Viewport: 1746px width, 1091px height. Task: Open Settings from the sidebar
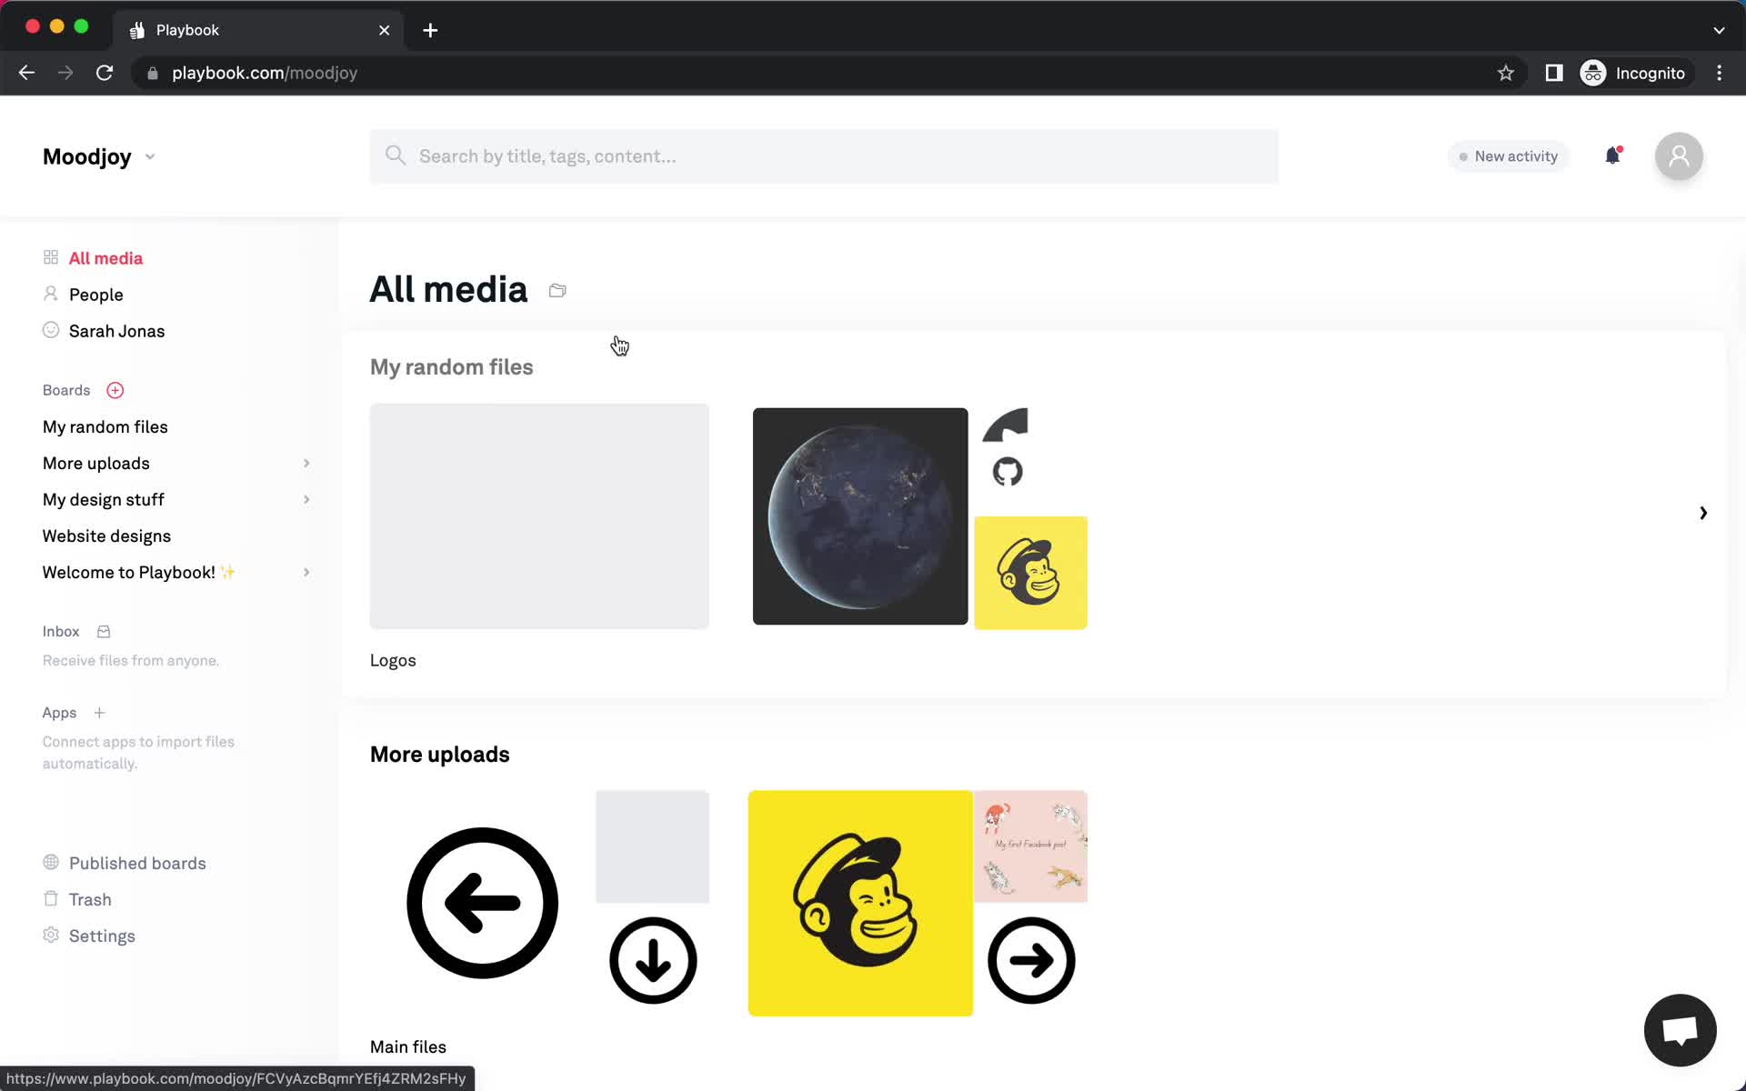click(x=102, y=936)
